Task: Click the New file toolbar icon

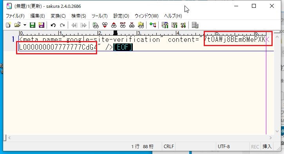Action: click(8, 25)
